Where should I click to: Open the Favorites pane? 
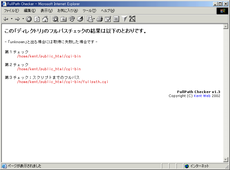coord(64,19)
